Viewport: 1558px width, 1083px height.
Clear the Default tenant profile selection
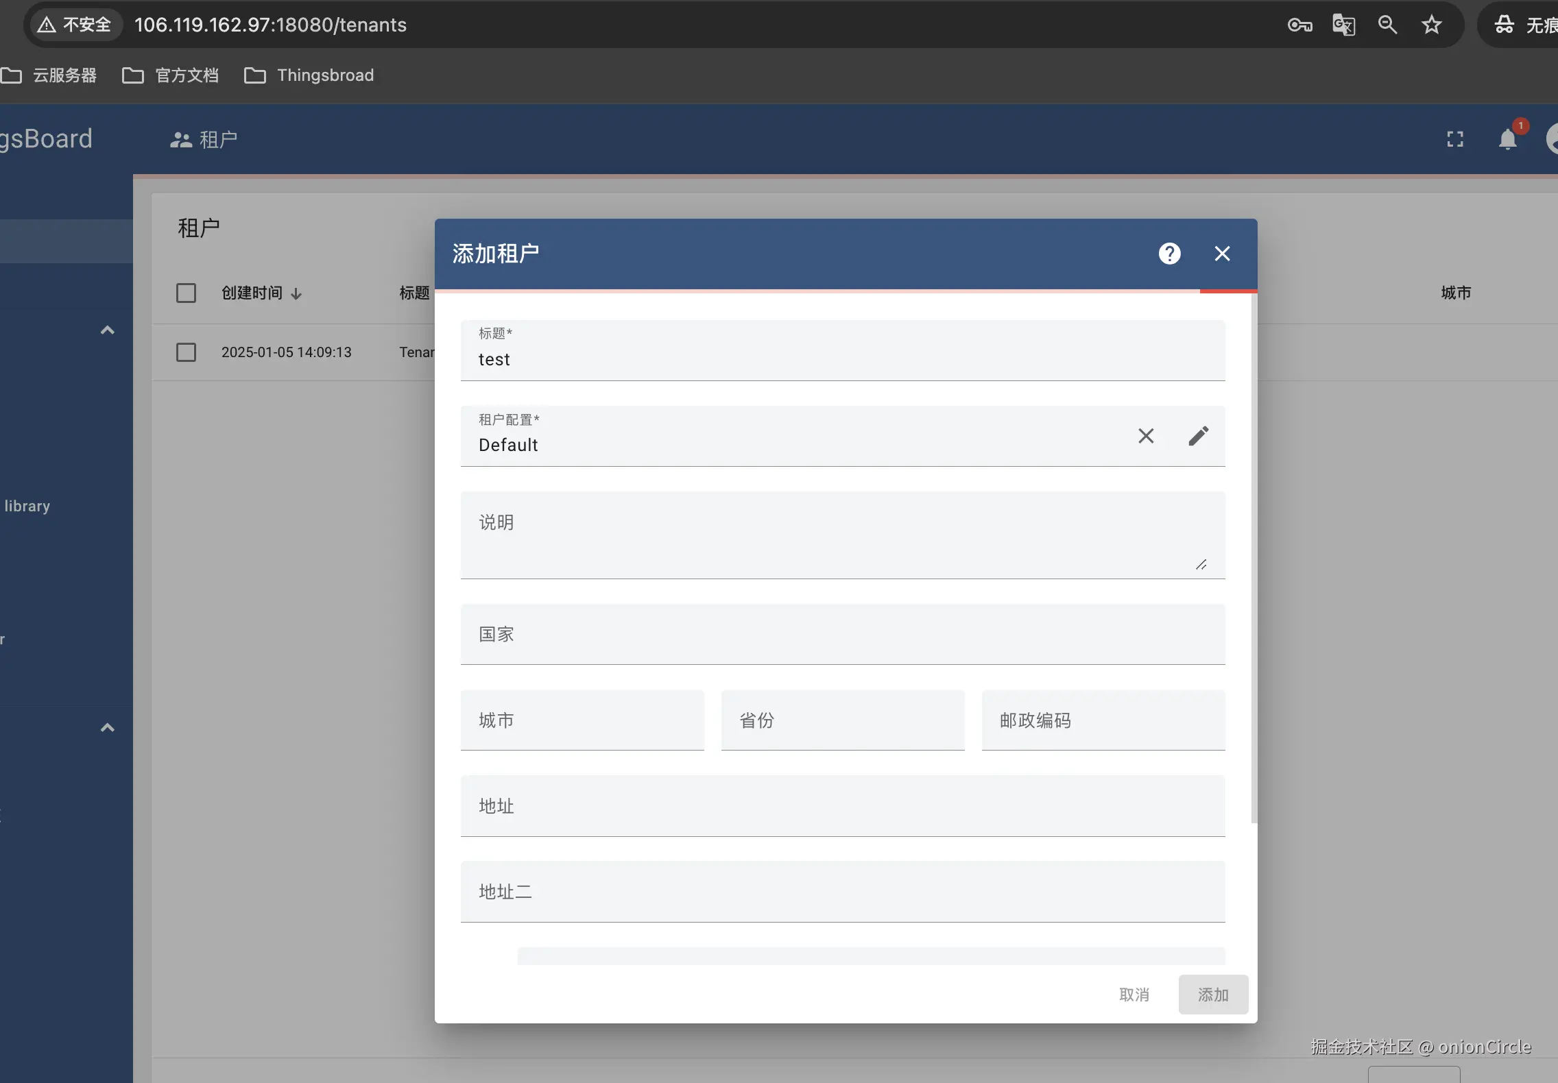coord(1146,436)
